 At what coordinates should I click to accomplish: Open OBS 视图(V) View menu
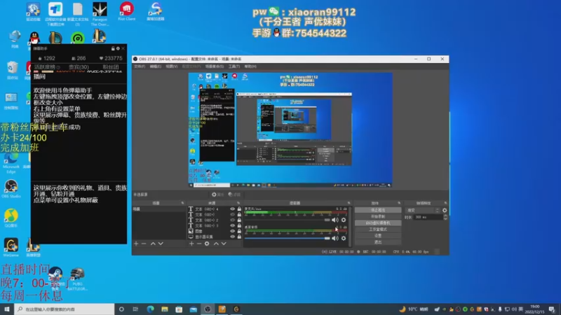171,66
